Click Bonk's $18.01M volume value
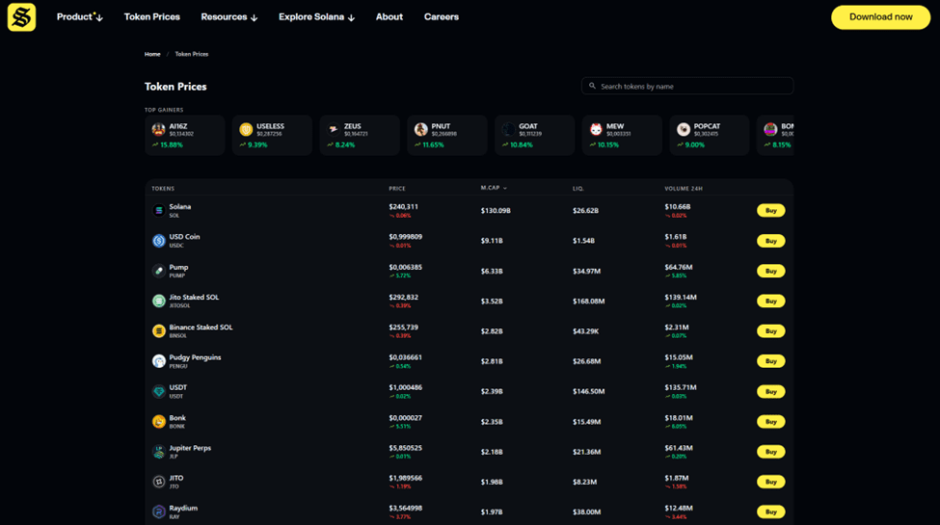 pos(679,418)
